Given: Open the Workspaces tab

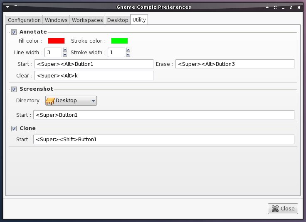Looking at the screenshot, I should 87,20.
